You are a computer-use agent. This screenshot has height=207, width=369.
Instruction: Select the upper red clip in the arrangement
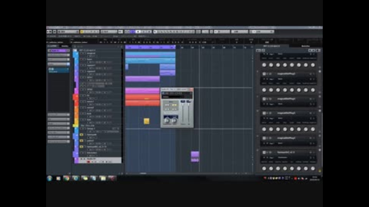(x=142, y=97)
